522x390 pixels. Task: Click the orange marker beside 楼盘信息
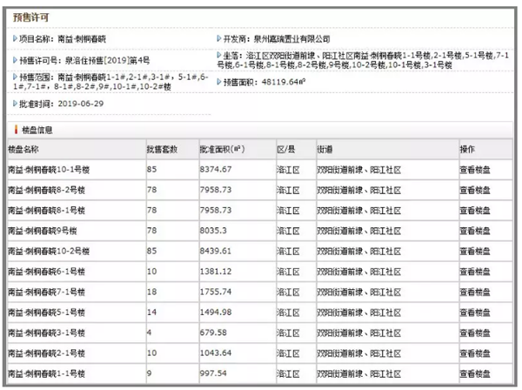coord(16,130)
